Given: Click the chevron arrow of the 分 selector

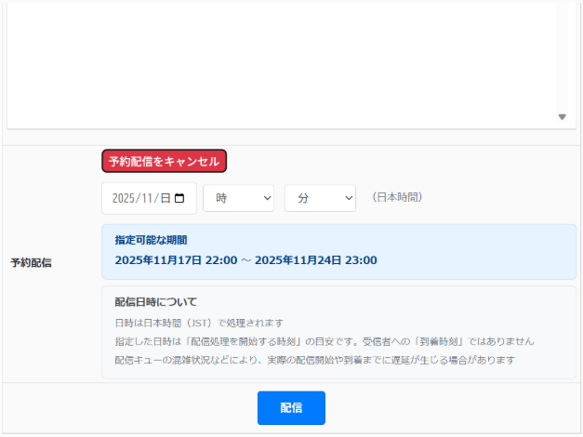Looking at the screenshot, I should pyautogui.click(x=349, y=198).
